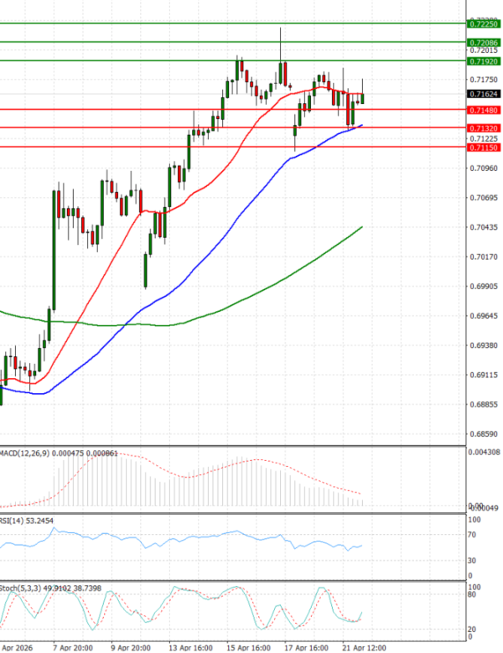503x653 pixels.
Task: Click the RSI 70 level axis label
Action: (474, 534)
